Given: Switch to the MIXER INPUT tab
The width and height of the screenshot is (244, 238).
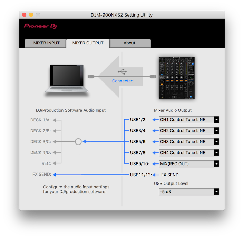Looking at the screenshot, I should point(46,43).
